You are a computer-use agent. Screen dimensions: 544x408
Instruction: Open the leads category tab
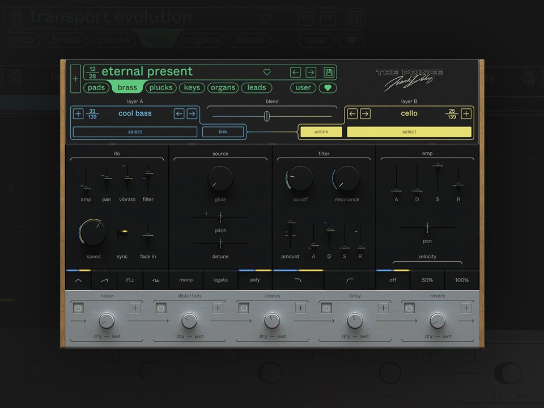256,88
